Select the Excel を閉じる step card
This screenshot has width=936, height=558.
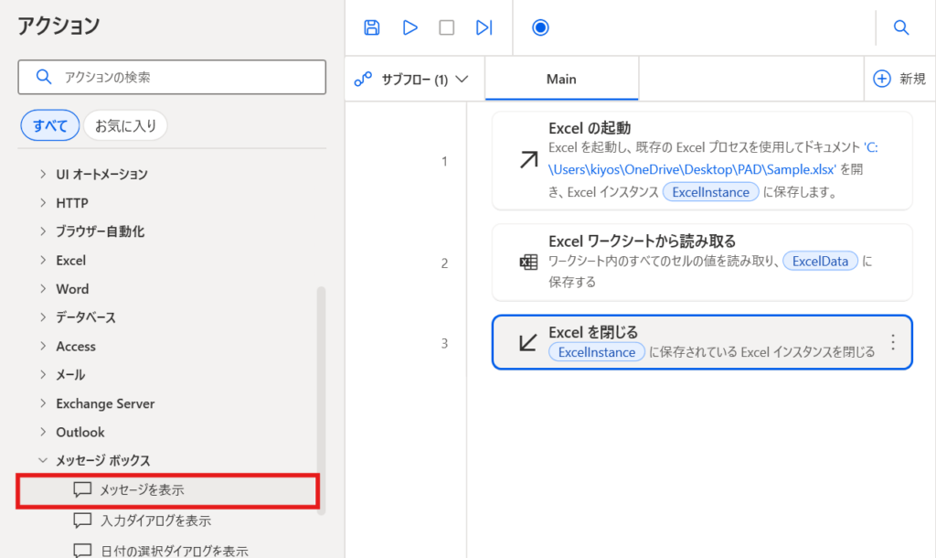click(x=702, y=342)
